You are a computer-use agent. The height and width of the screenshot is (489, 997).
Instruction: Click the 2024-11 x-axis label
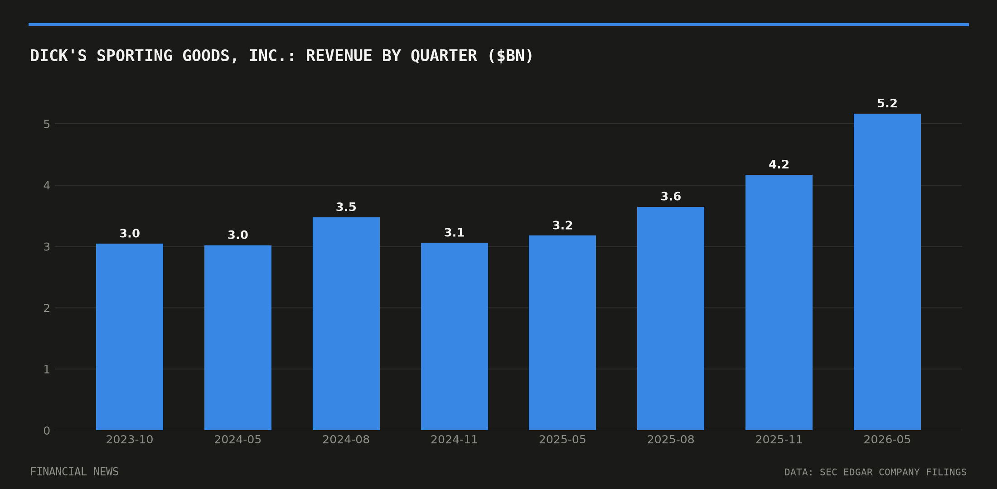click(455, 440)
